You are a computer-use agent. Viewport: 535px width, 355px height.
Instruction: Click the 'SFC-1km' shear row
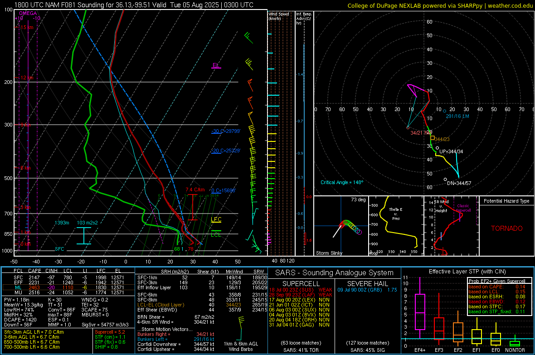202,277
